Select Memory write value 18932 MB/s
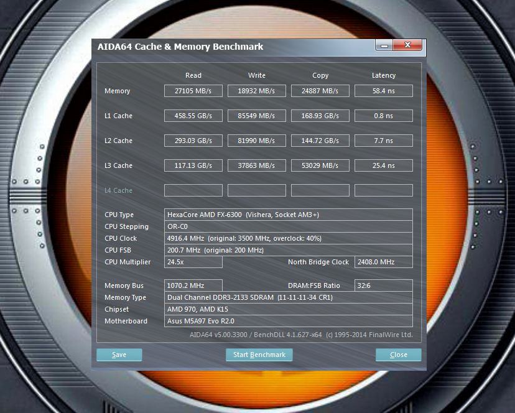 pyautogui.click(x=256, y=91)
